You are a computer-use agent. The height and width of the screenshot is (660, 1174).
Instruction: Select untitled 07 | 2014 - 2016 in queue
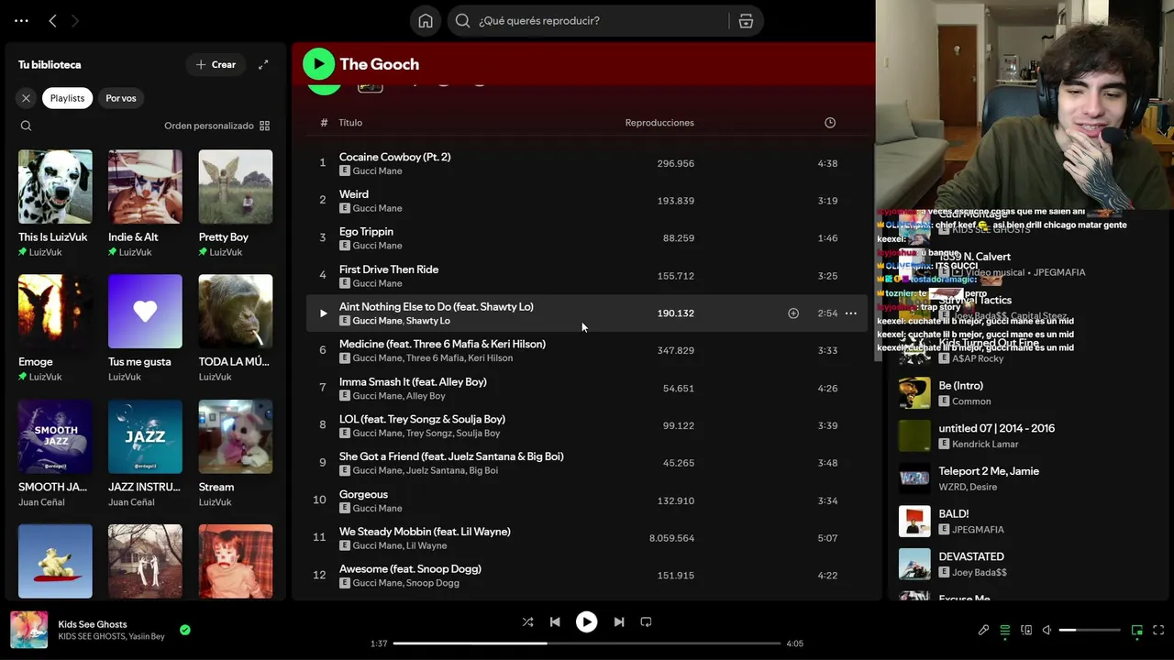click(x=1029, y=435)
